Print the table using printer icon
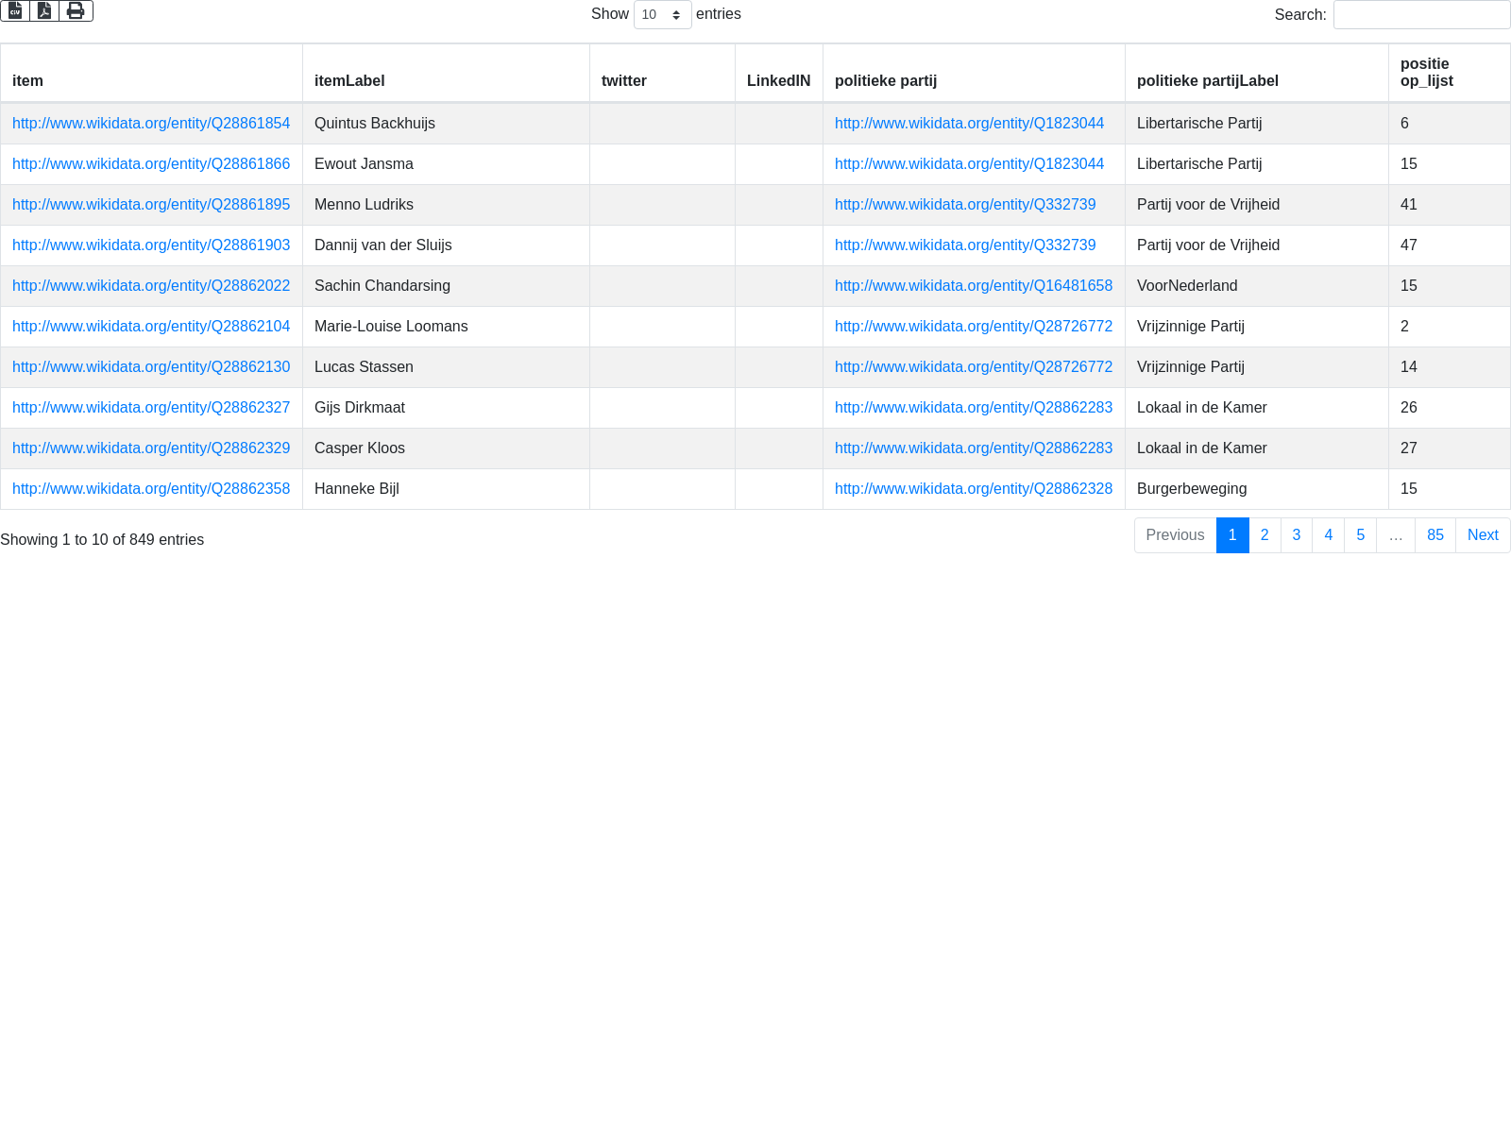The image size is (1511, 1133). 76,10
